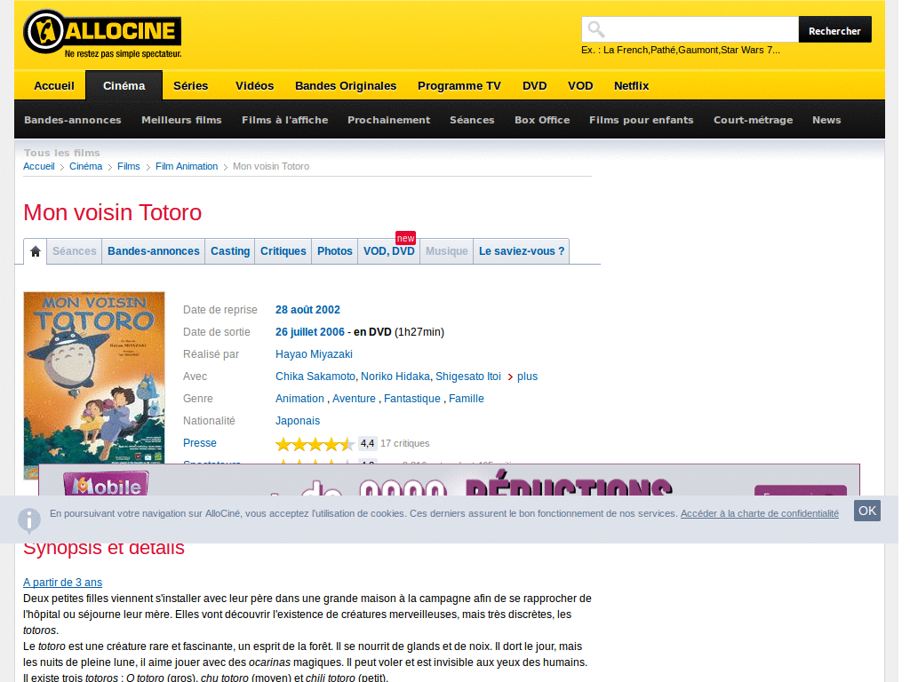Click the Rechercher button

tap(834, 29)
